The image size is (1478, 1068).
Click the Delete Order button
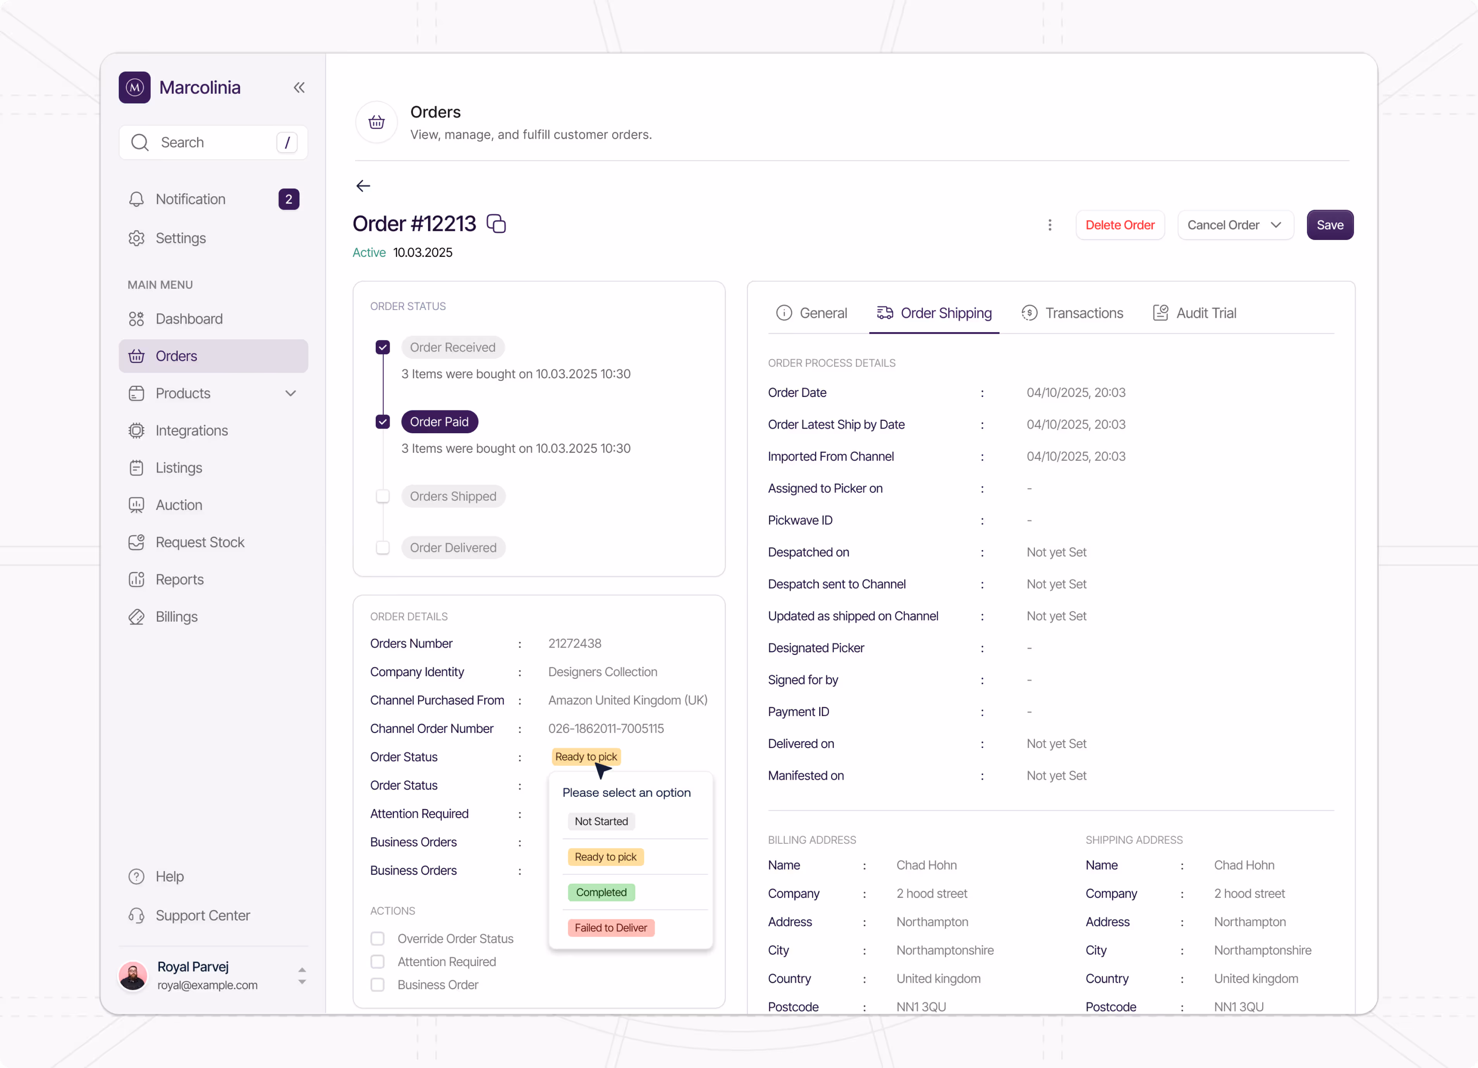(1119, 225)
